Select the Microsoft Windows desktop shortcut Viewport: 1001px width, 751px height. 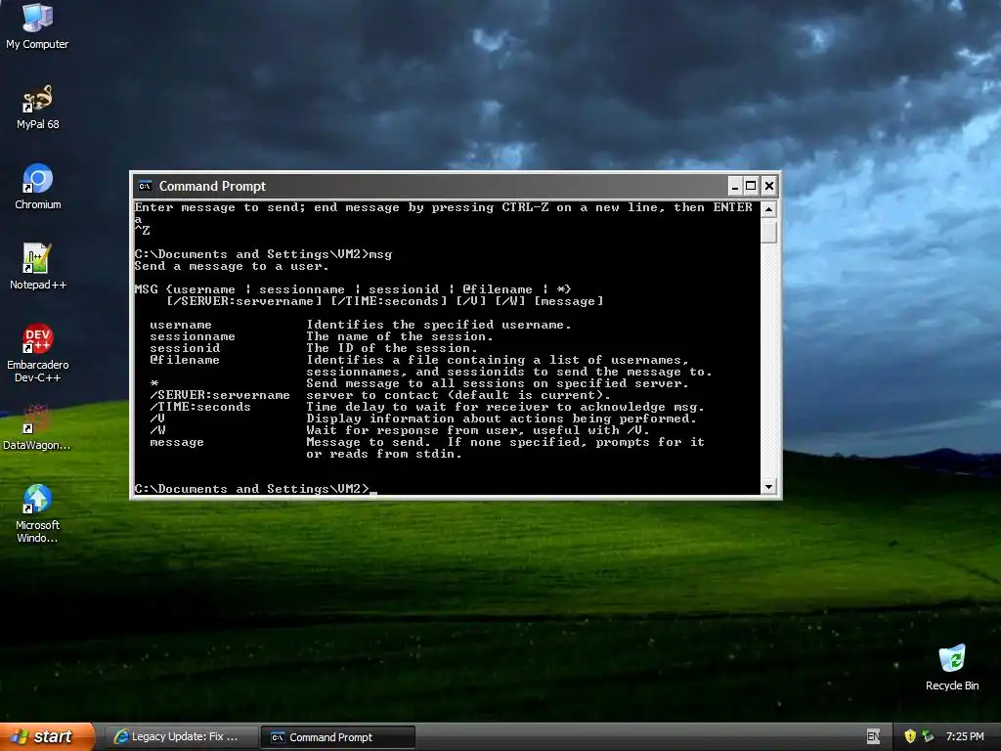coord(37,514)
